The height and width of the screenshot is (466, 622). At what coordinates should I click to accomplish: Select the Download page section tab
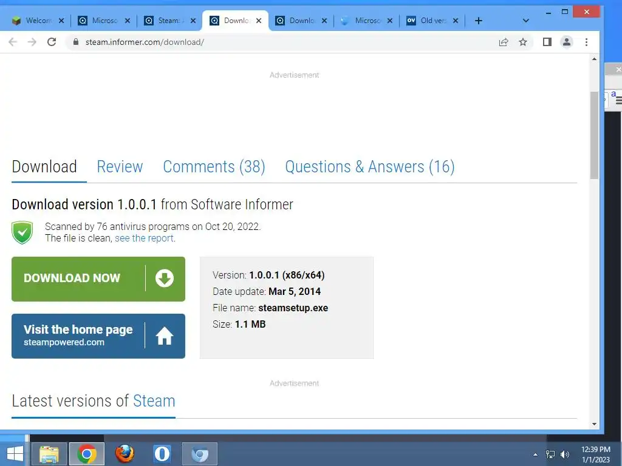coord(44,167)
